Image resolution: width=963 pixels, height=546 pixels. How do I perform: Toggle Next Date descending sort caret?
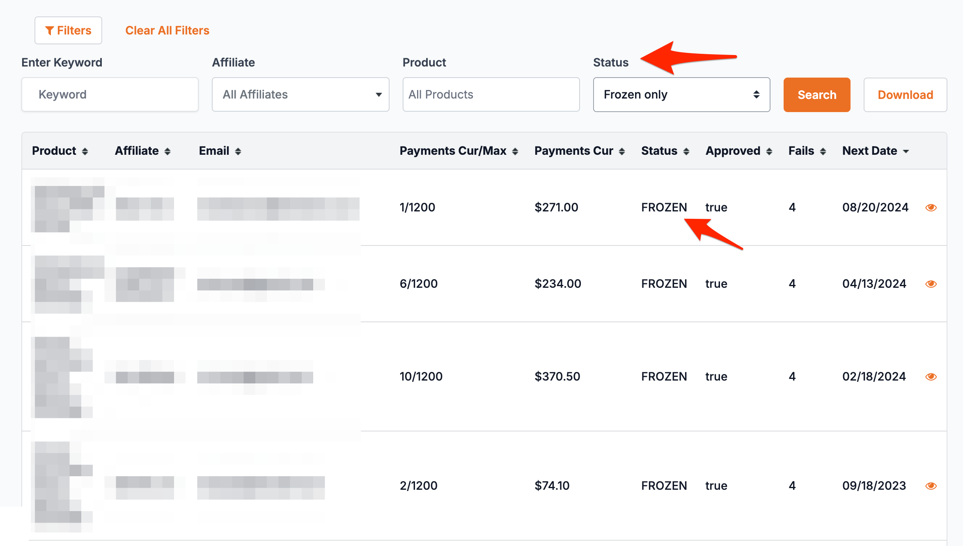click(906, 151)
